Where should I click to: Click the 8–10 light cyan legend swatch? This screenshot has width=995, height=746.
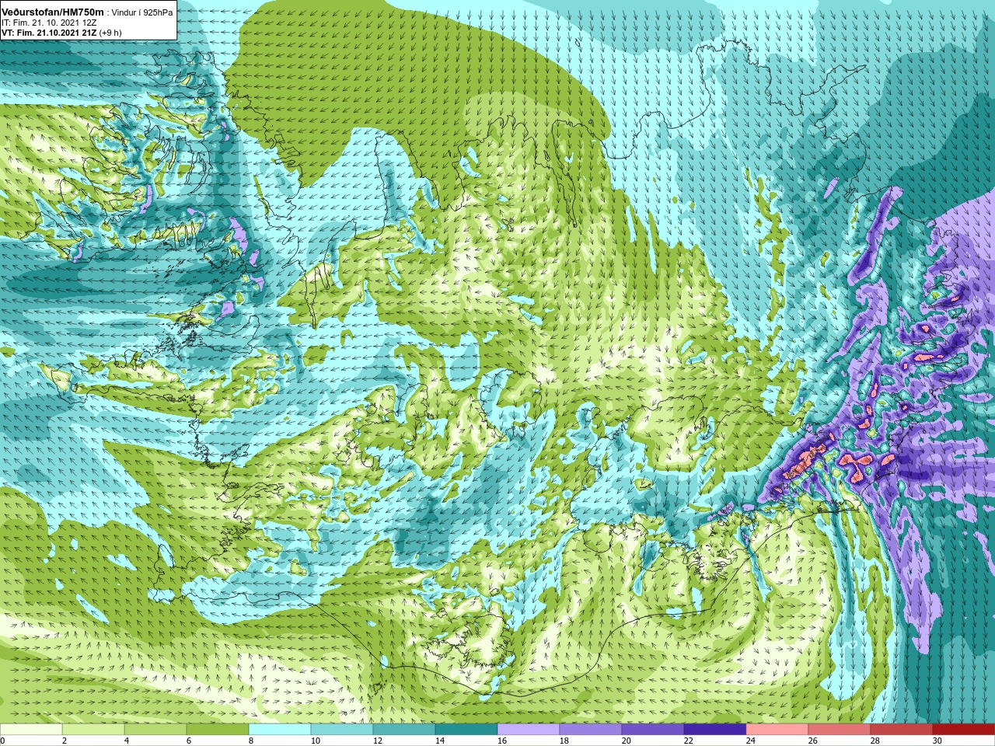pos(280,730)
